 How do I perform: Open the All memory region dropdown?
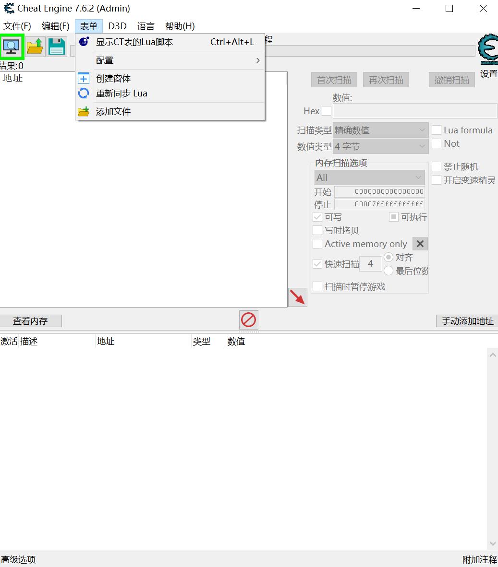369,177
